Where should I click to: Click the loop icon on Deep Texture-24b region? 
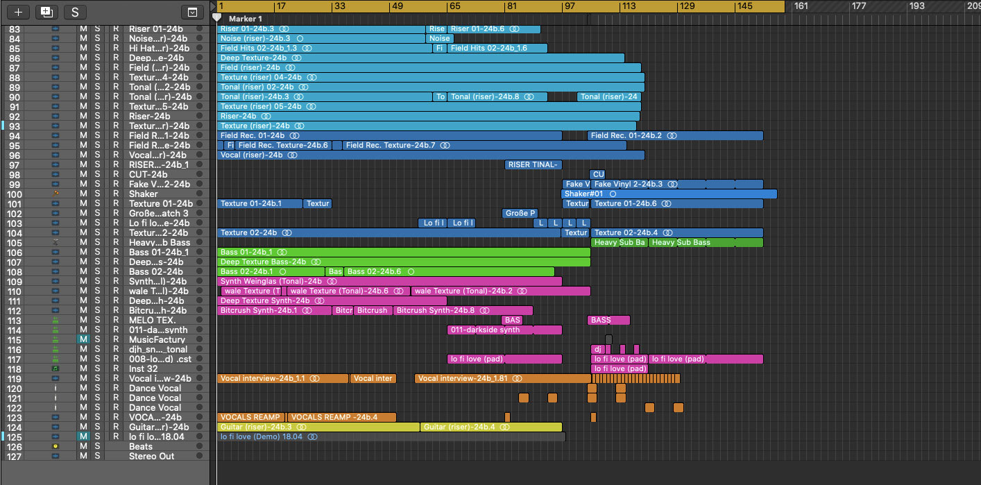coord(296,58)
